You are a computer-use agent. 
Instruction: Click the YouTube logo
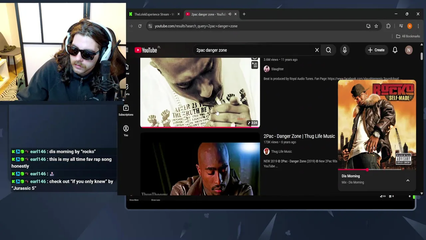(146, 50)
